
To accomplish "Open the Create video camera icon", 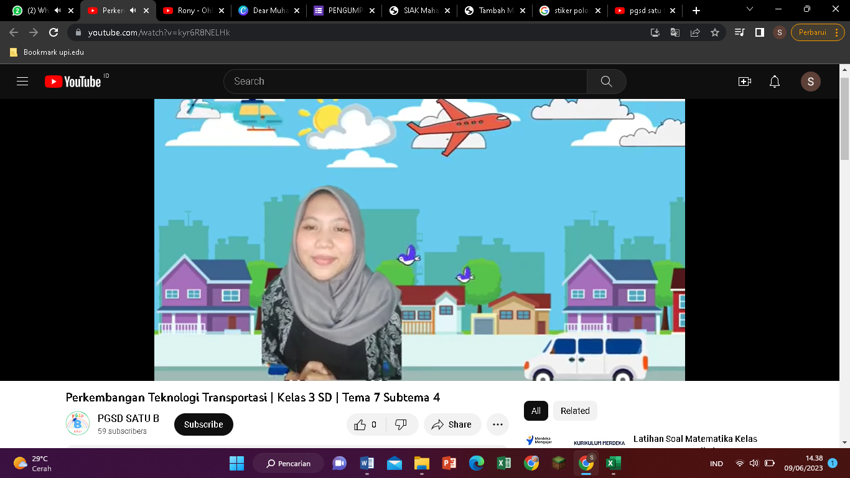I will click(x=744, y=82).
